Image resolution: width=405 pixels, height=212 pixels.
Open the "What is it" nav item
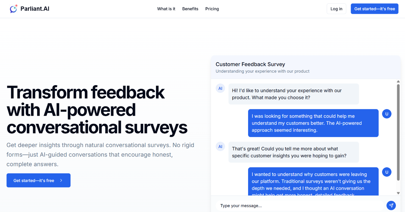pyautogui.click(x=166, y=9)
